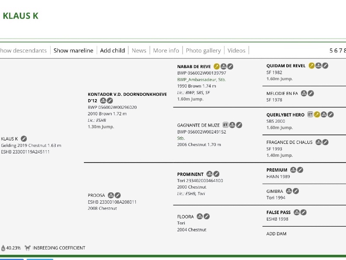Open the Show descendants tab
The image size is (346, 260).
click(23, 50)
